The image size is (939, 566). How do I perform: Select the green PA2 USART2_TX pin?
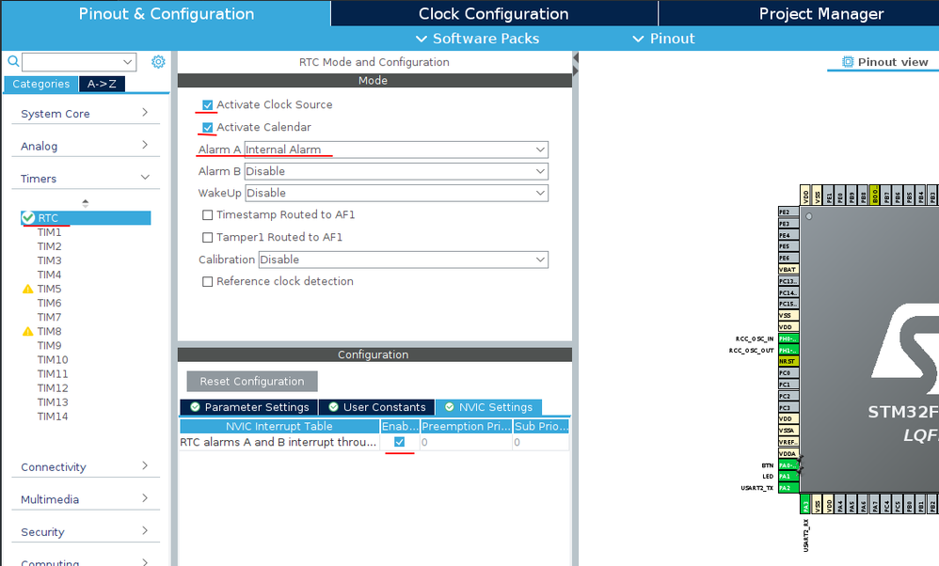click(788, 488)
